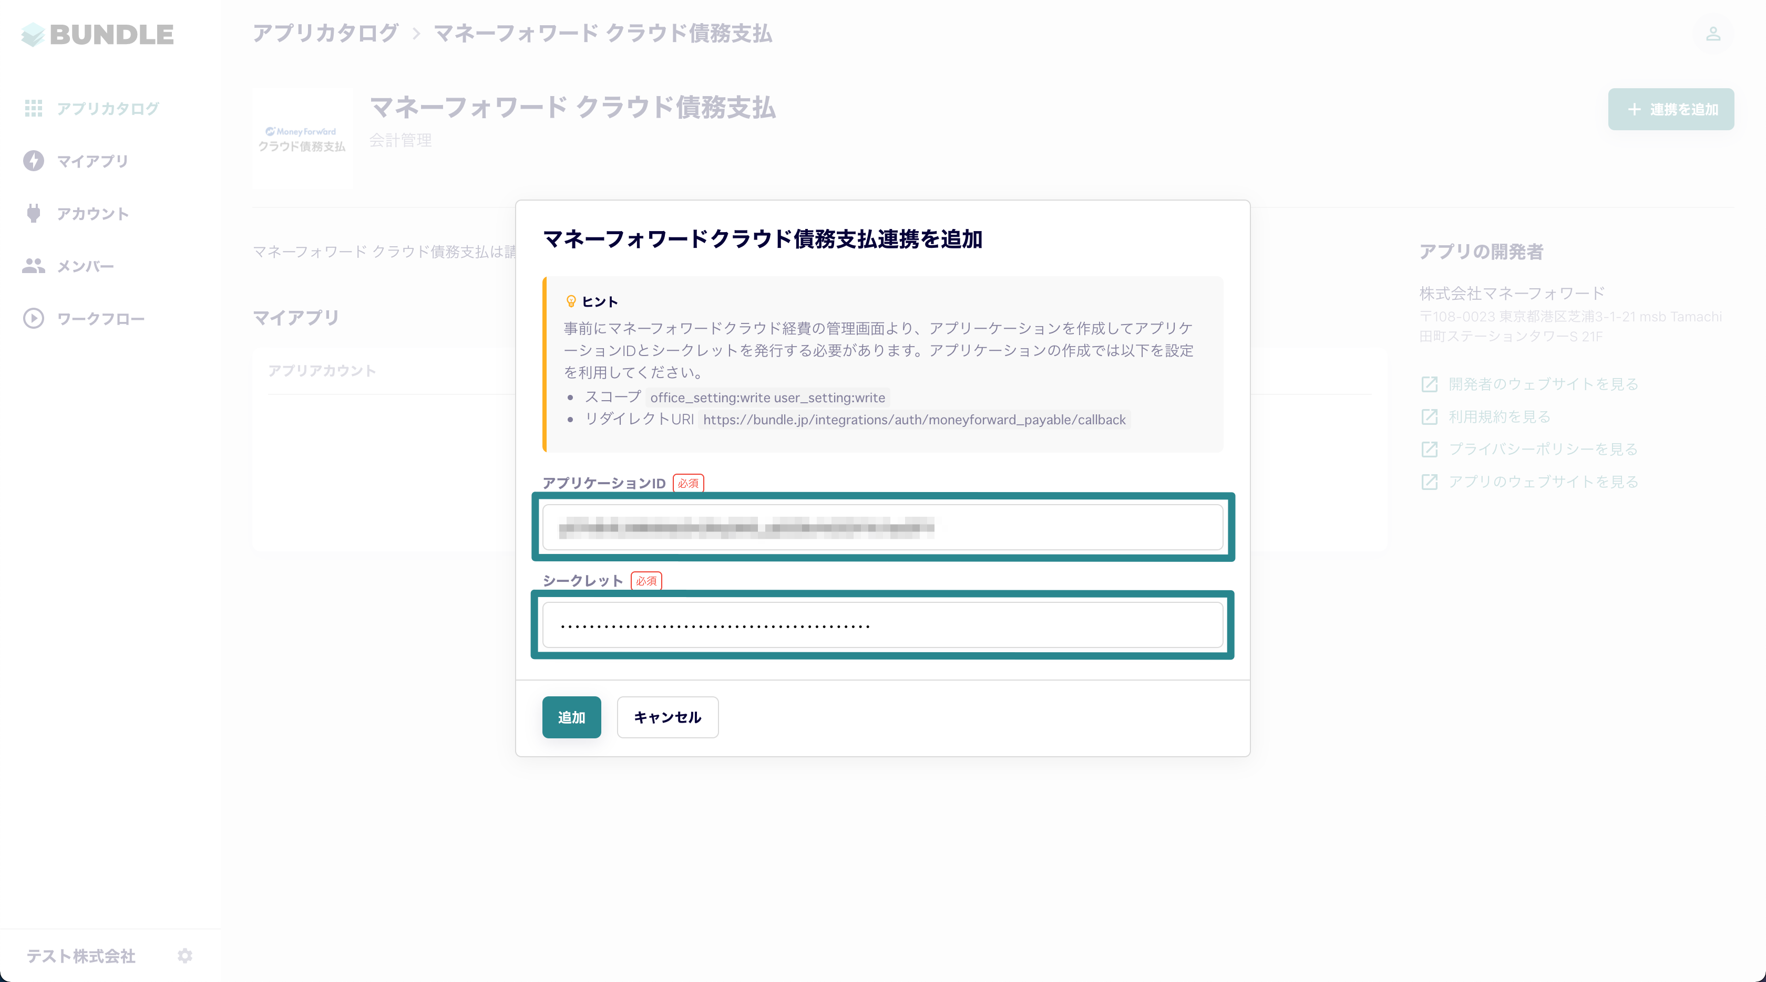Click the 会計管理 category label

point(401,140)
